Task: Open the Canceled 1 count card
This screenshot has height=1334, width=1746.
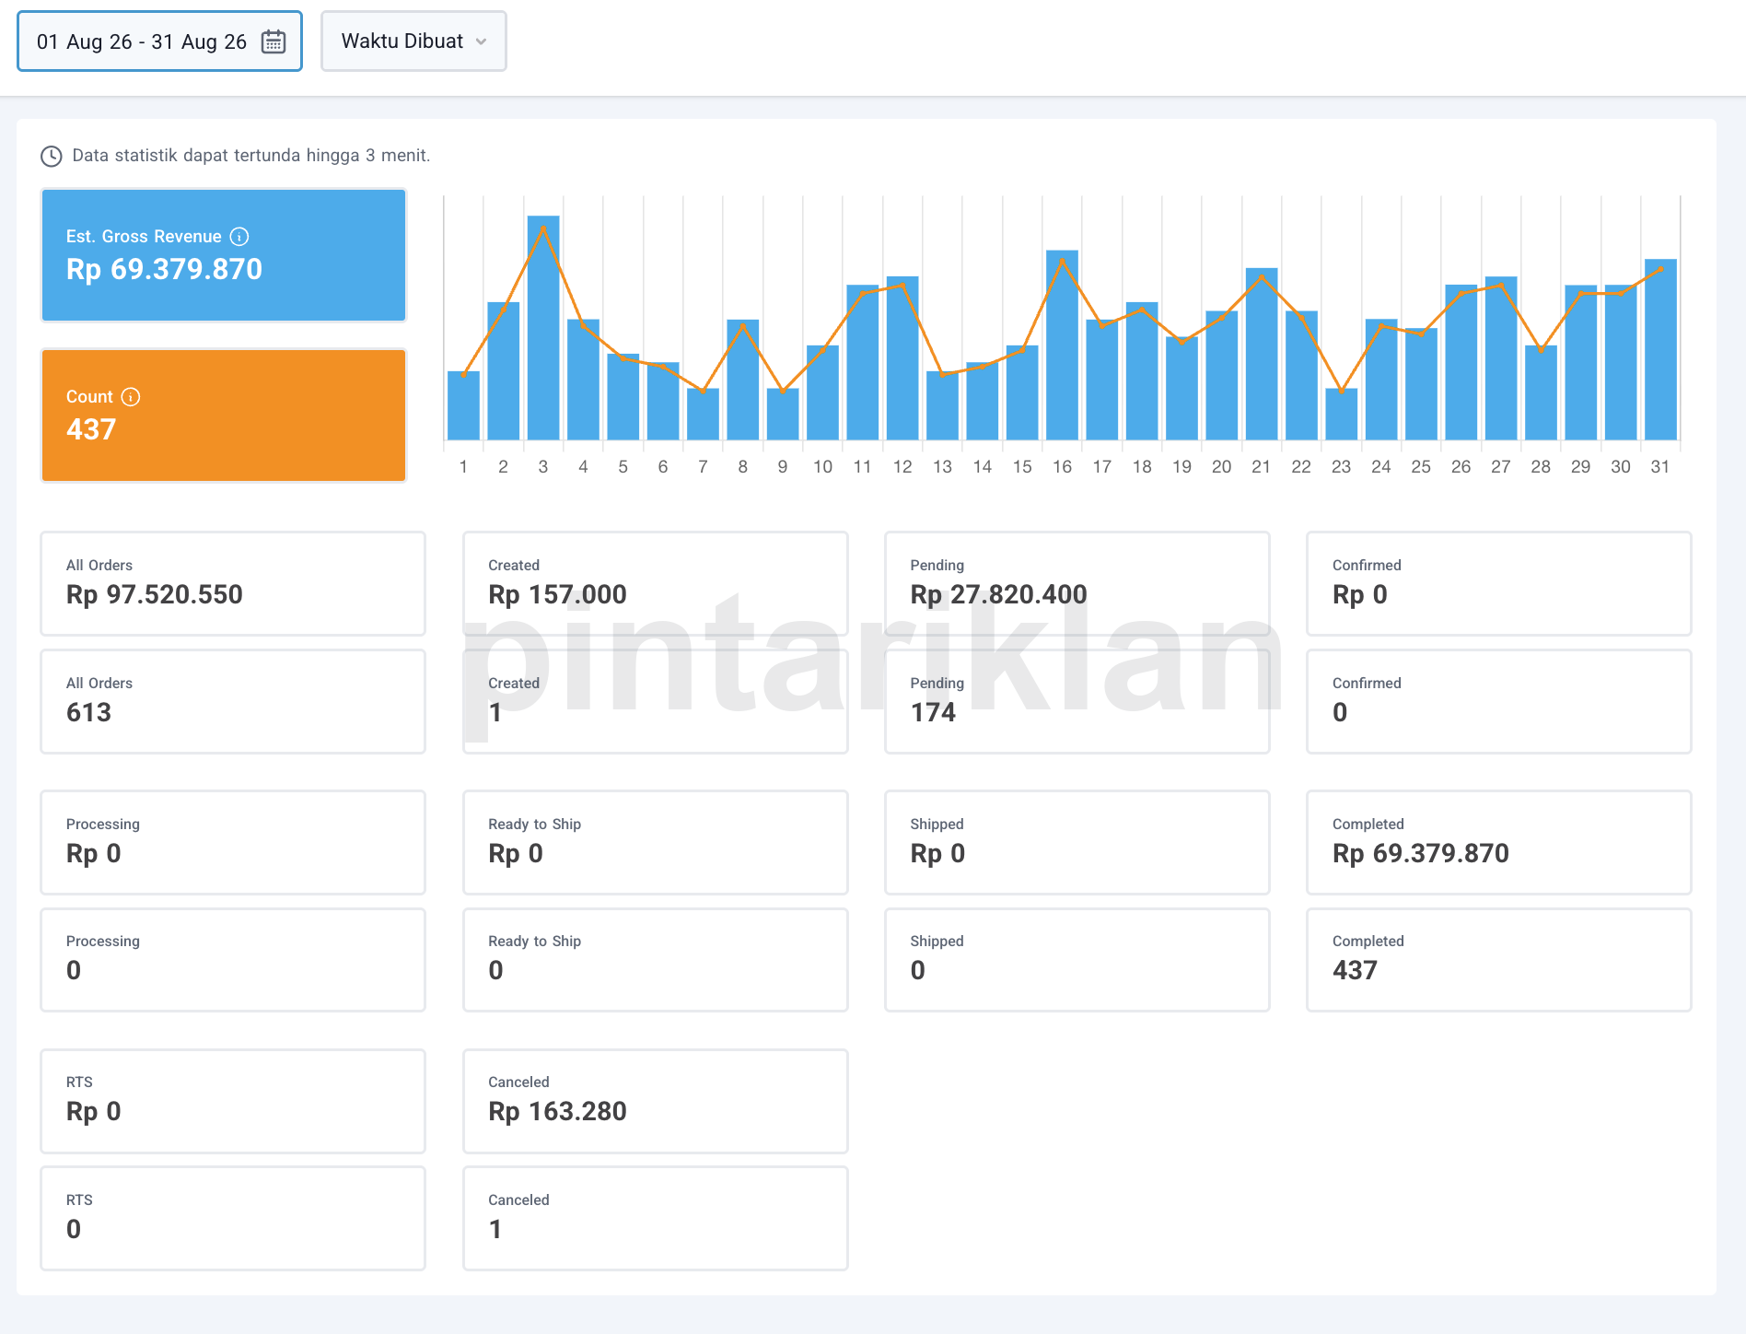Action: [655, 1219]
